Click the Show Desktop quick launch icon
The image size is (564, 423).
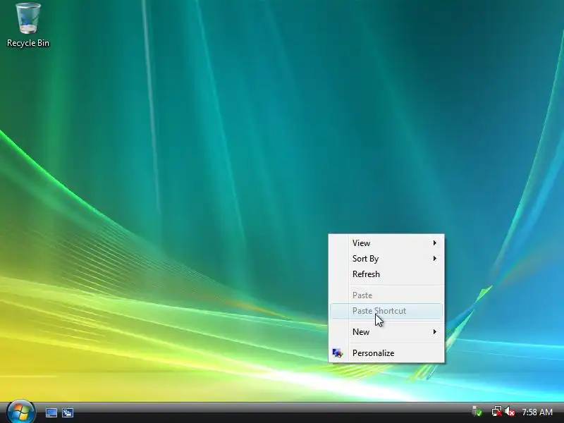click(51, 412)
